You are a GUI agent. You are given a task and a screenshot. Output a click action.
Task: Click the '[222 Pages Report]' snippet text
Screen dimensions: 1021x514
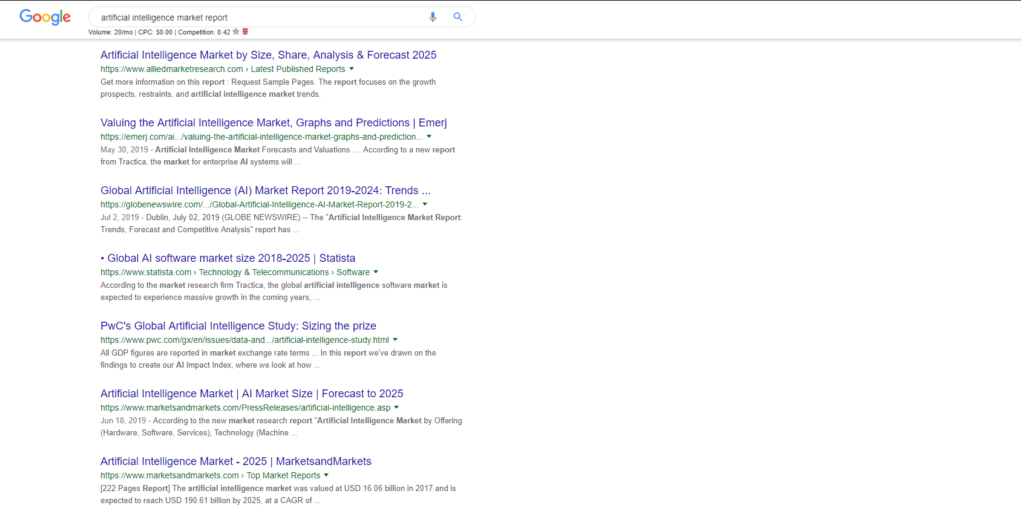278,495
